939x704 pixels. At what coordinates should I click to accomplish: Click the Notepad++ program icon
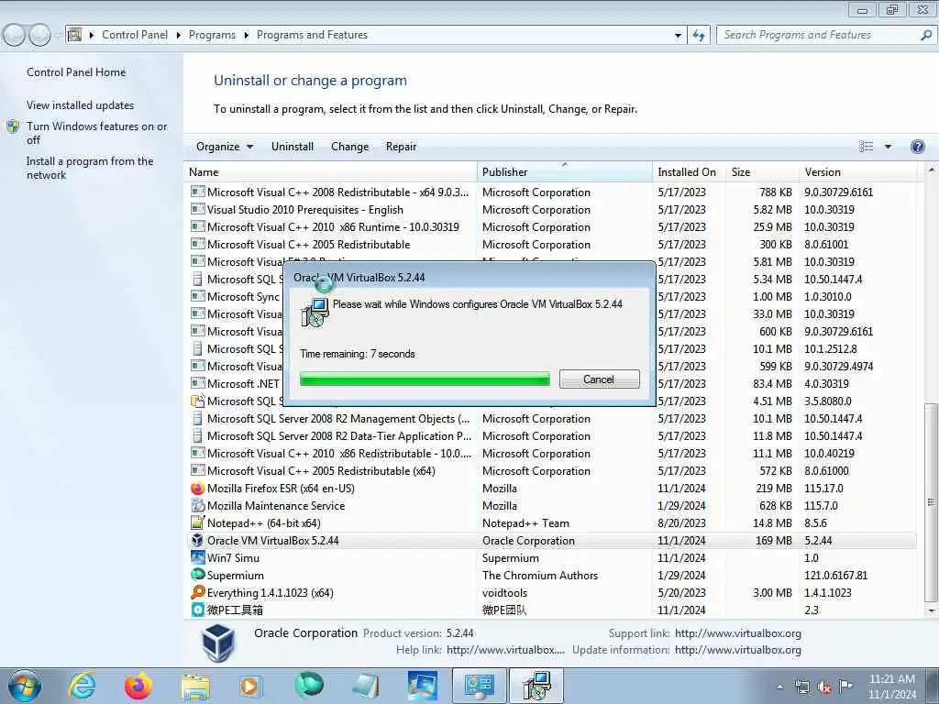point(197,523)
